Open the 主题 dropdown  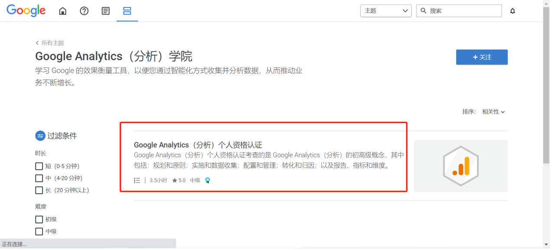386,10
